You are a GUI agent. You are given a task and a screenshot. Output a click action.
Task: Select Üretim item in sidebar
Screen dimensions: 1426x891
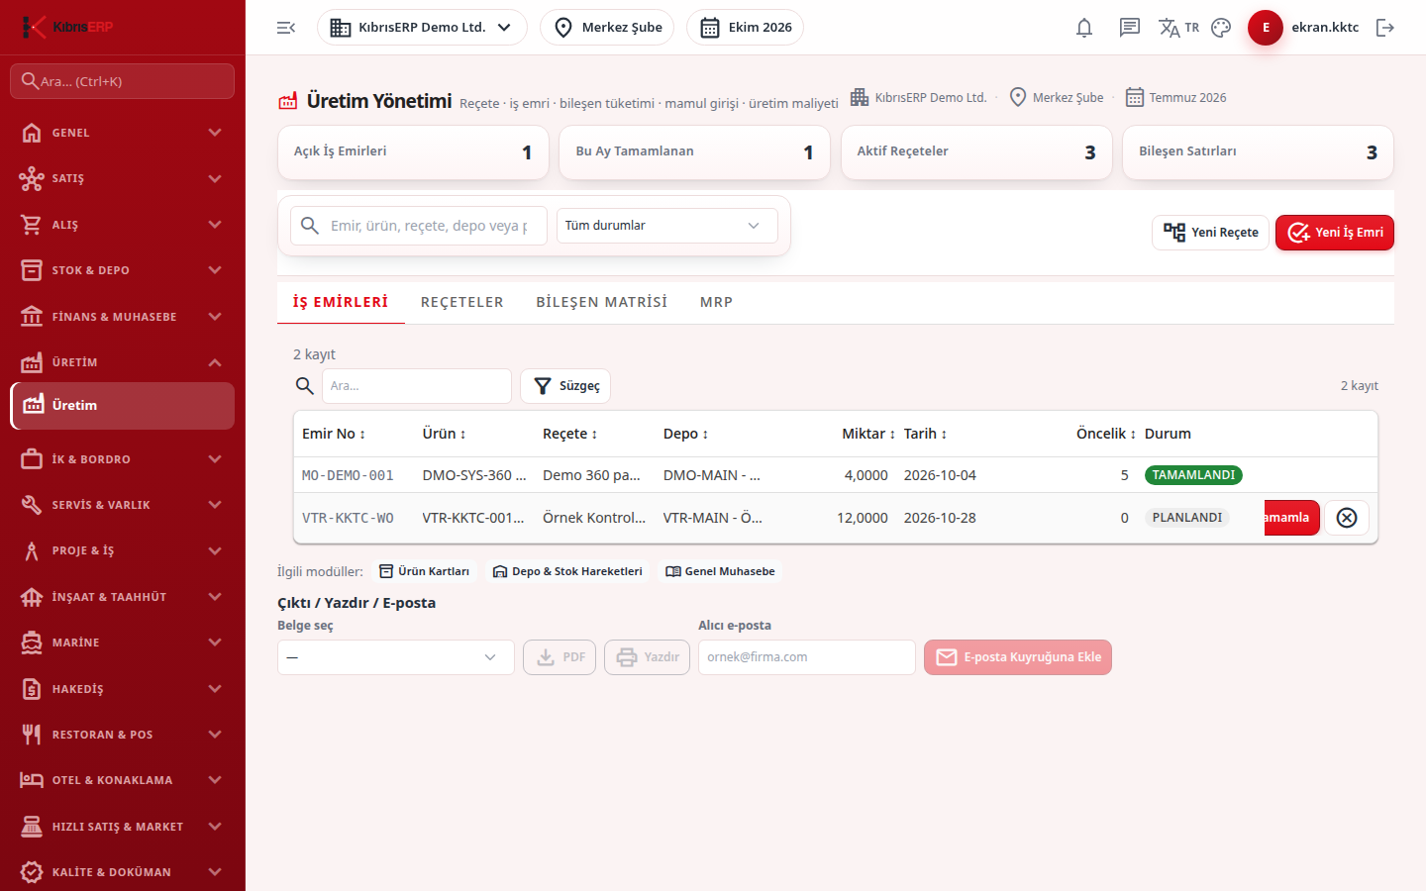pos(123,406)
